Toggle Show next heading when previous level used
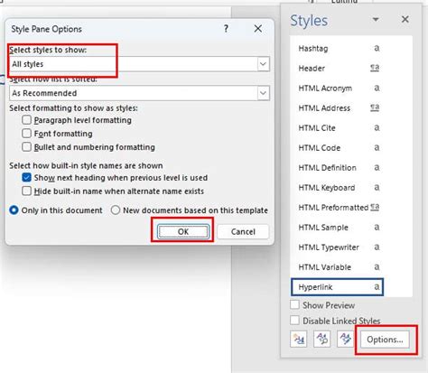The image size is (428, 373). point(26,178)
